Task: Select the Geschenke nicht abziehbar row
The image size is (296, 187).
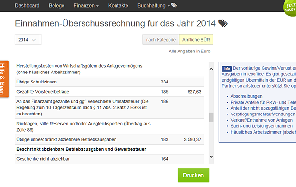Action: tap(109, 159)
